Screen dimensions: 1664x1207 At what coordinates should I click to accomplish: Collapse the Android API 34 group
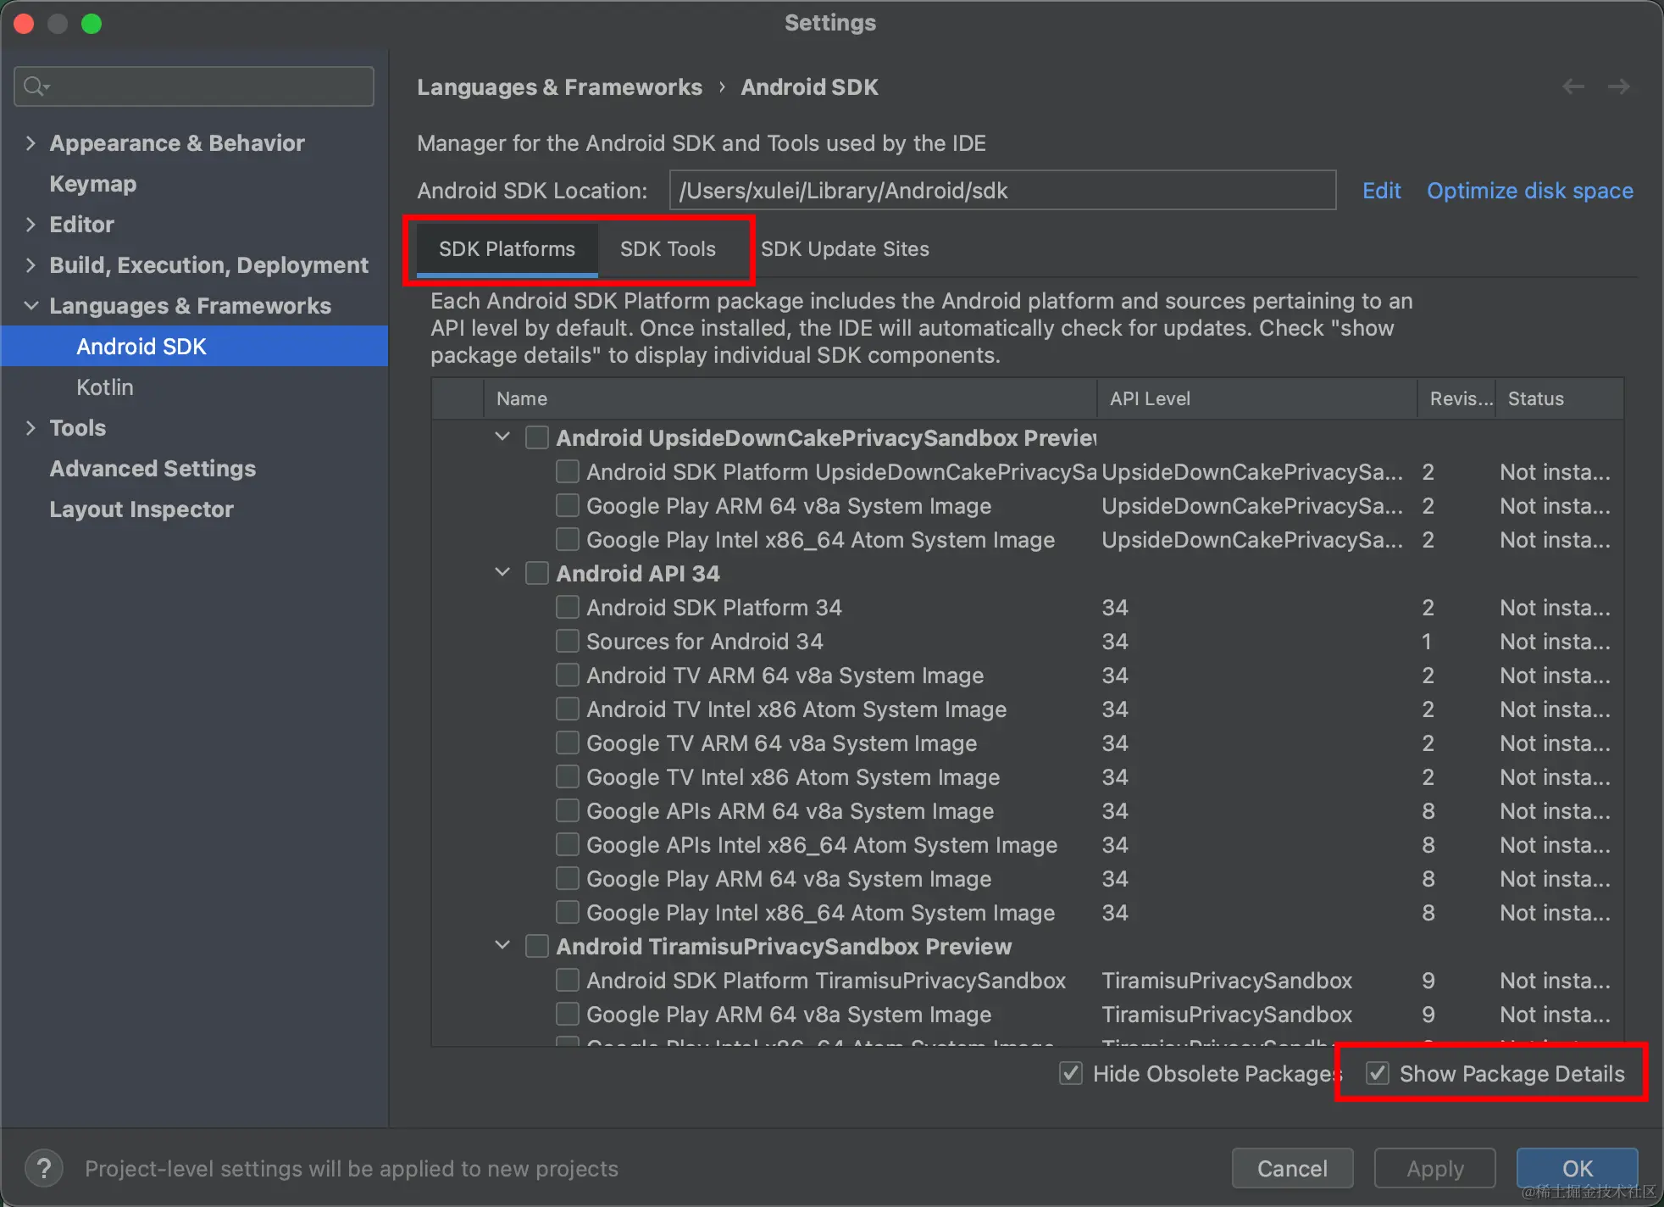point(502,573)
